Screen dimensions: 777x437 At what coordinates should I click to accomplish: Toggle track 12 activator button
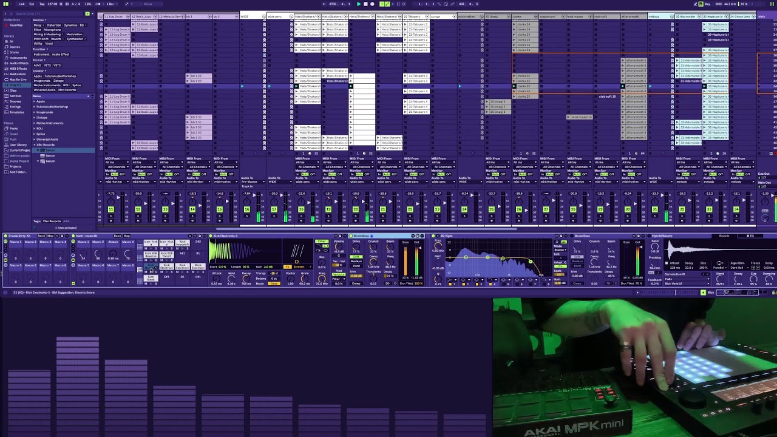(x=138, y=209)
